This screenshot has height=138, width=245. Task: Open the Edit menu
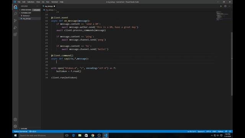pos(24,2)
